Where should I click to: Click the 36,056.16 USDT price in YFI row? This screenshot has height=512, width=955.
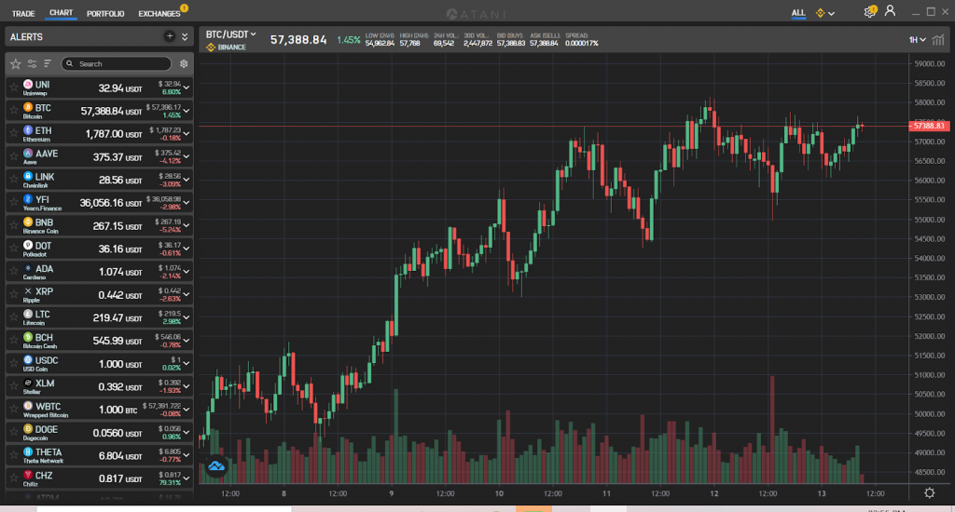pos(111,203)
